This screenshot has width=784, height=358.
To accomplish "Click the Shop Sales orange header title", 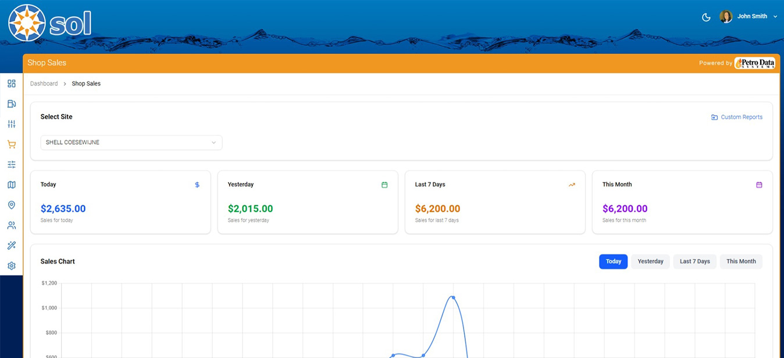I will tap(47, 63).
